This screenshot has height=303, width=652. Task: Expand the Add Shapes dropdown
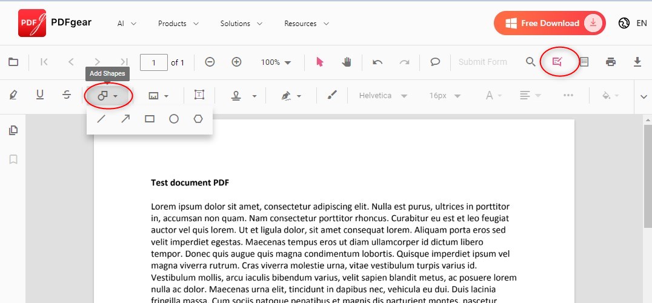[108, 96]
